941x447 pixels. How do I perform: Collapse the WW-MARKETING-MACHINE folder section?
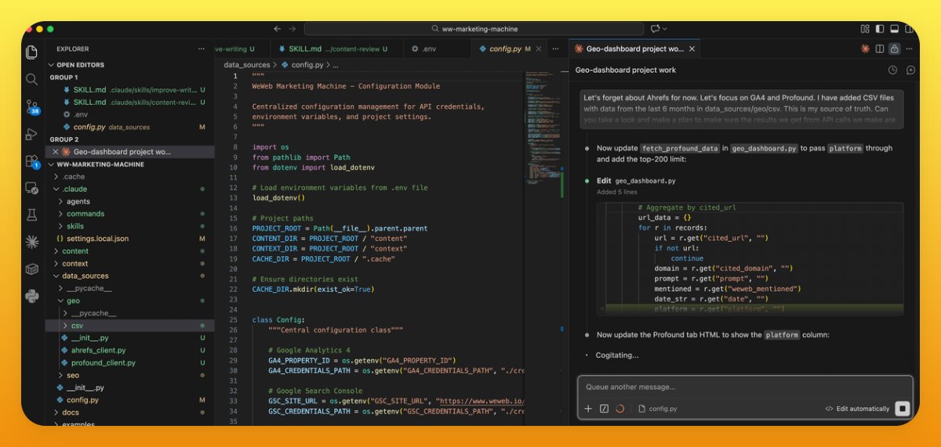[x=100, y=164]
